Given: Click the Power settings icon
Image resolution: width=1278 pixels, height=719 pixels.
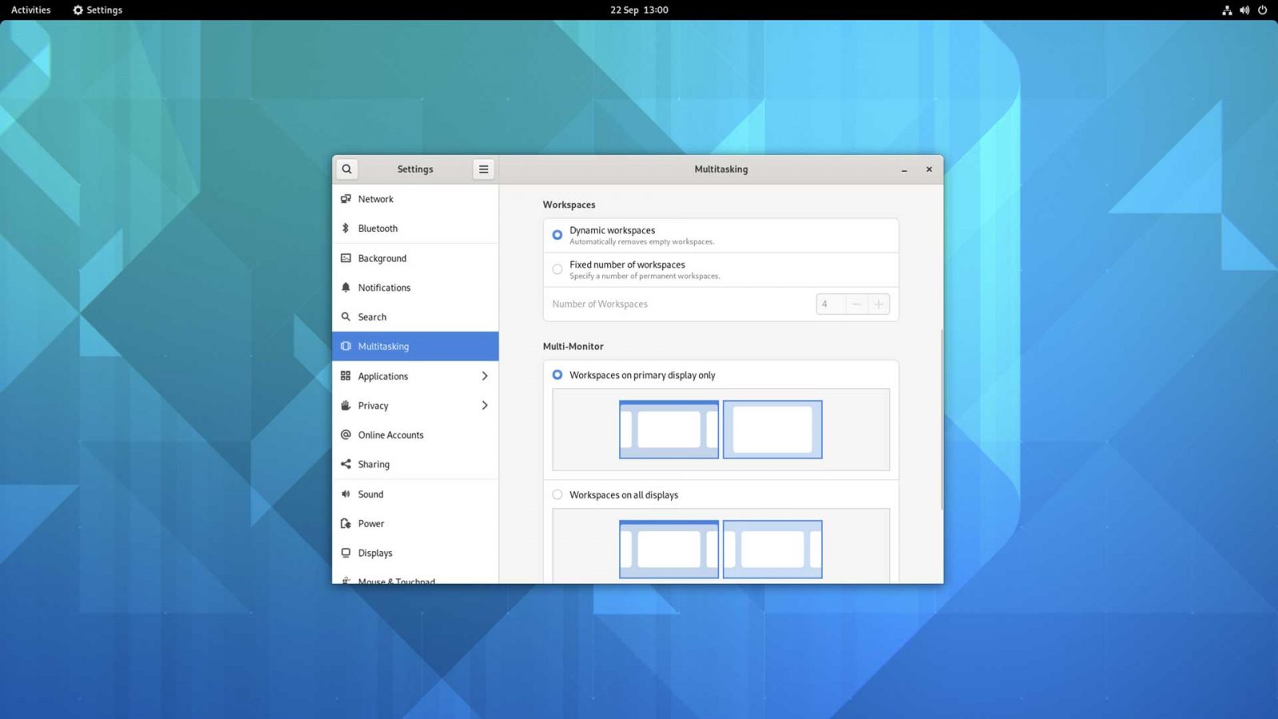Looking at the screenshot, I should (x=346, y=523).
